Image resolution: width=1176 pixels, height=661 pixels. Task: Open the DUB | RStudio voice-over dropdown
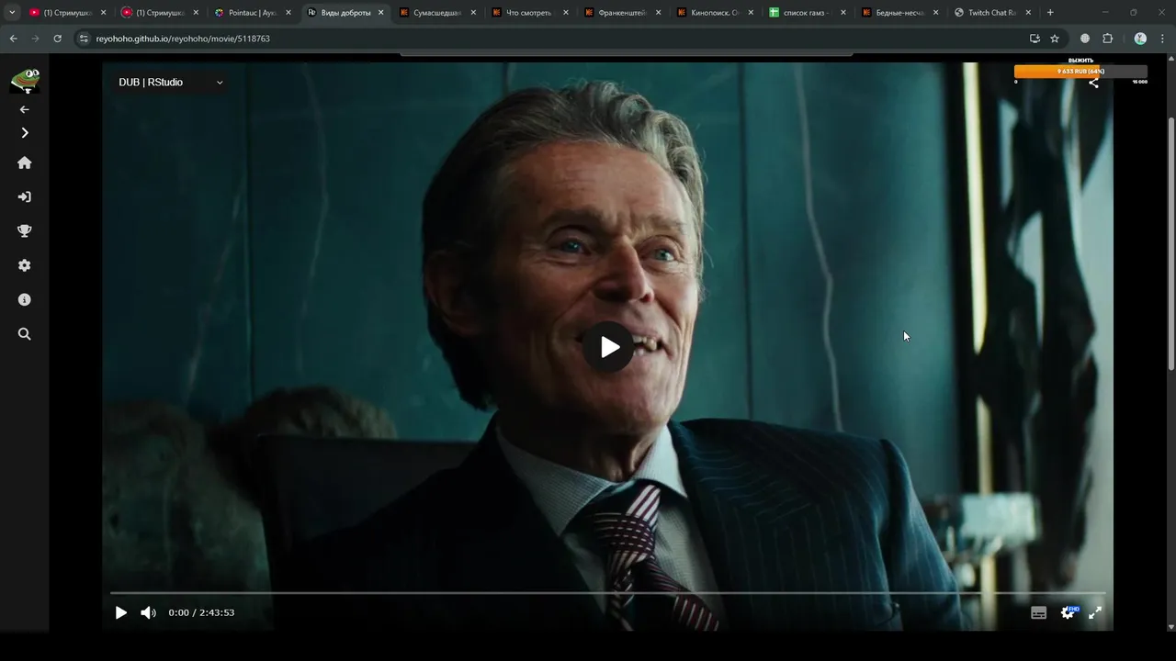point(171,83)
